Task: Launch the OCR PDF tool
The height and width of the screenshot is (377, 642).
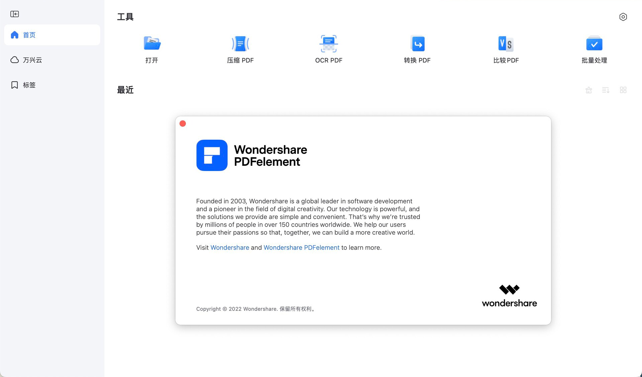Action: pos(329,49)
